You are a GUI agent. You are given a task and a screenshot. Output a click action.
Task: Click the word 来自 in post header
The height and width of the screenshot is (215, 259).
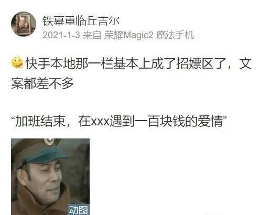(x=92, y=35)
